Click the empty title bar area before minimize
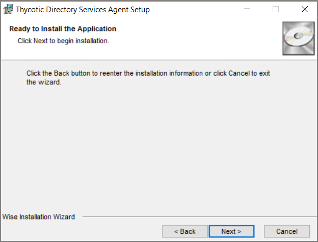The height and width of the screenshot is (242, 318). click(x=195, y=9)
